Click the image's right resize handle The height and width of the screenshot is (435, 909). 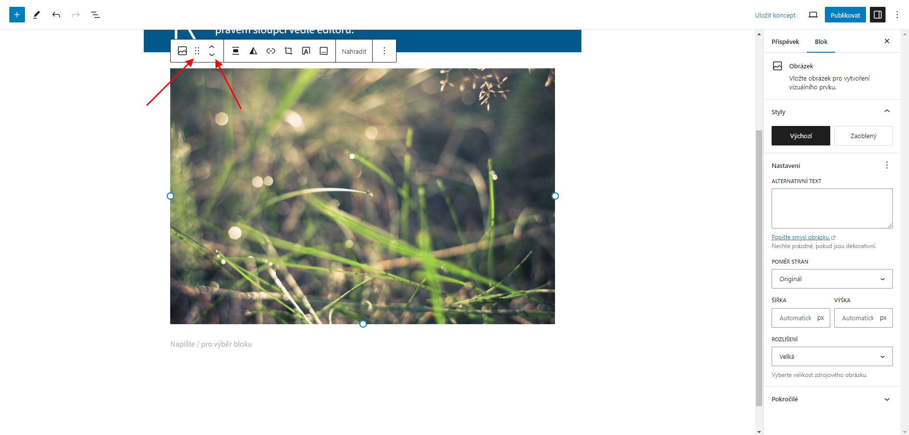[555, 196]
